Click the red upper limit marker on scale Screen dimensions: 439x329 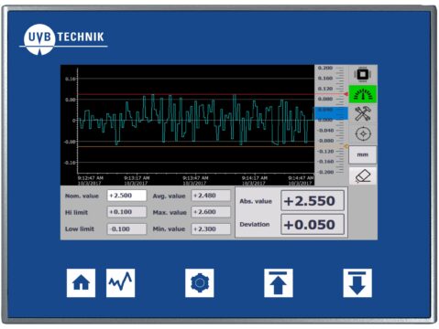pyautogui.click(x=346, y=94)
